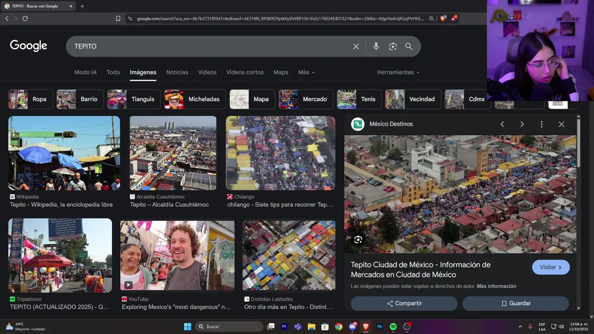This screenshot has width=594, height=334.
Task: Open Alcaldía Cuauhtémoc image result
Action: point(173,153)
